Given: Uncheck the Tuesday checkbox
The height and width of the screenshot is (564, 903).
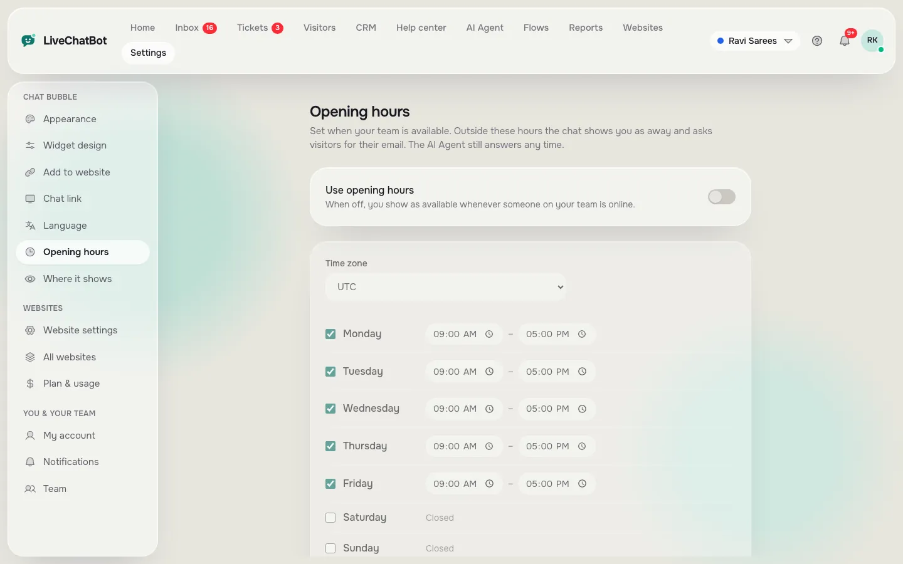Looking at the screenshot, I should [x=330, y=372].
